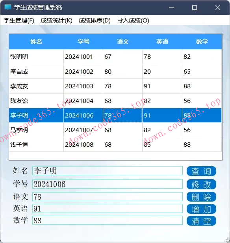Image resolution: width=230 pixels, height=243 pixels.
Task: Click student ID cell 20241001
Action: [83, 57]
